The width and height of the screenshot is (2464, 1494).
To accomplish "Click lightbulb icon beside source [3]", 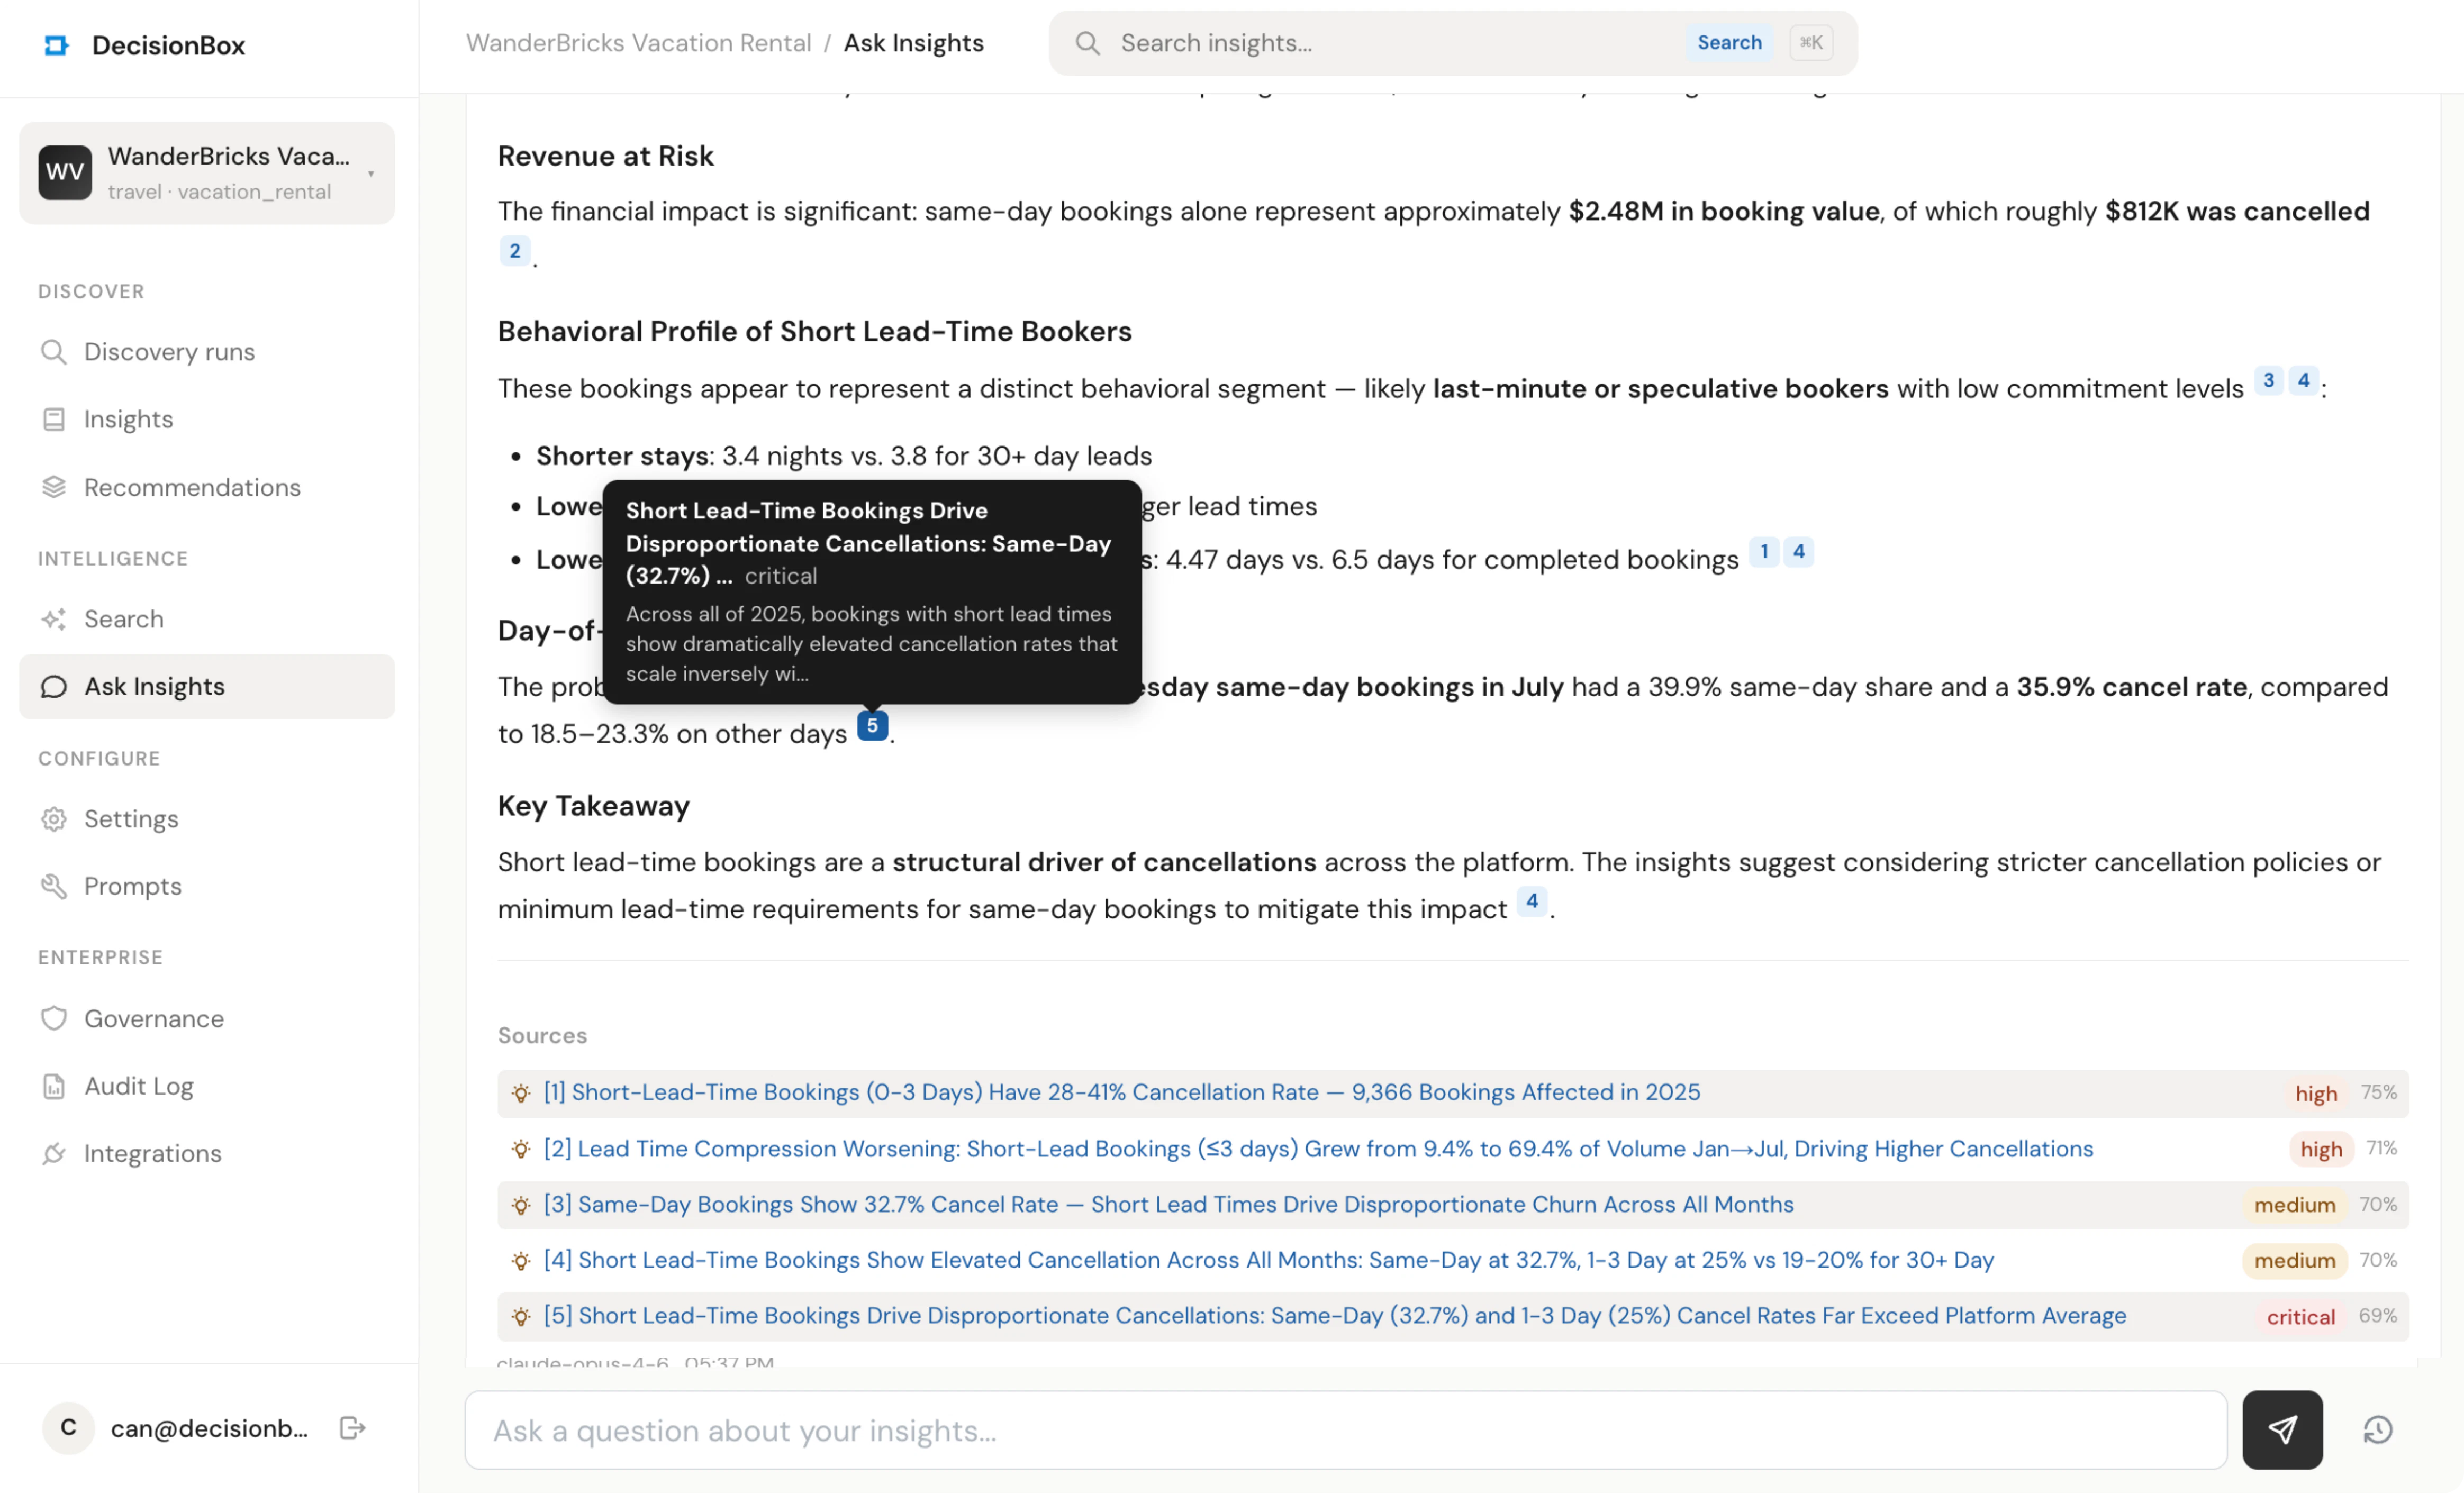I will click(521, 1205).
